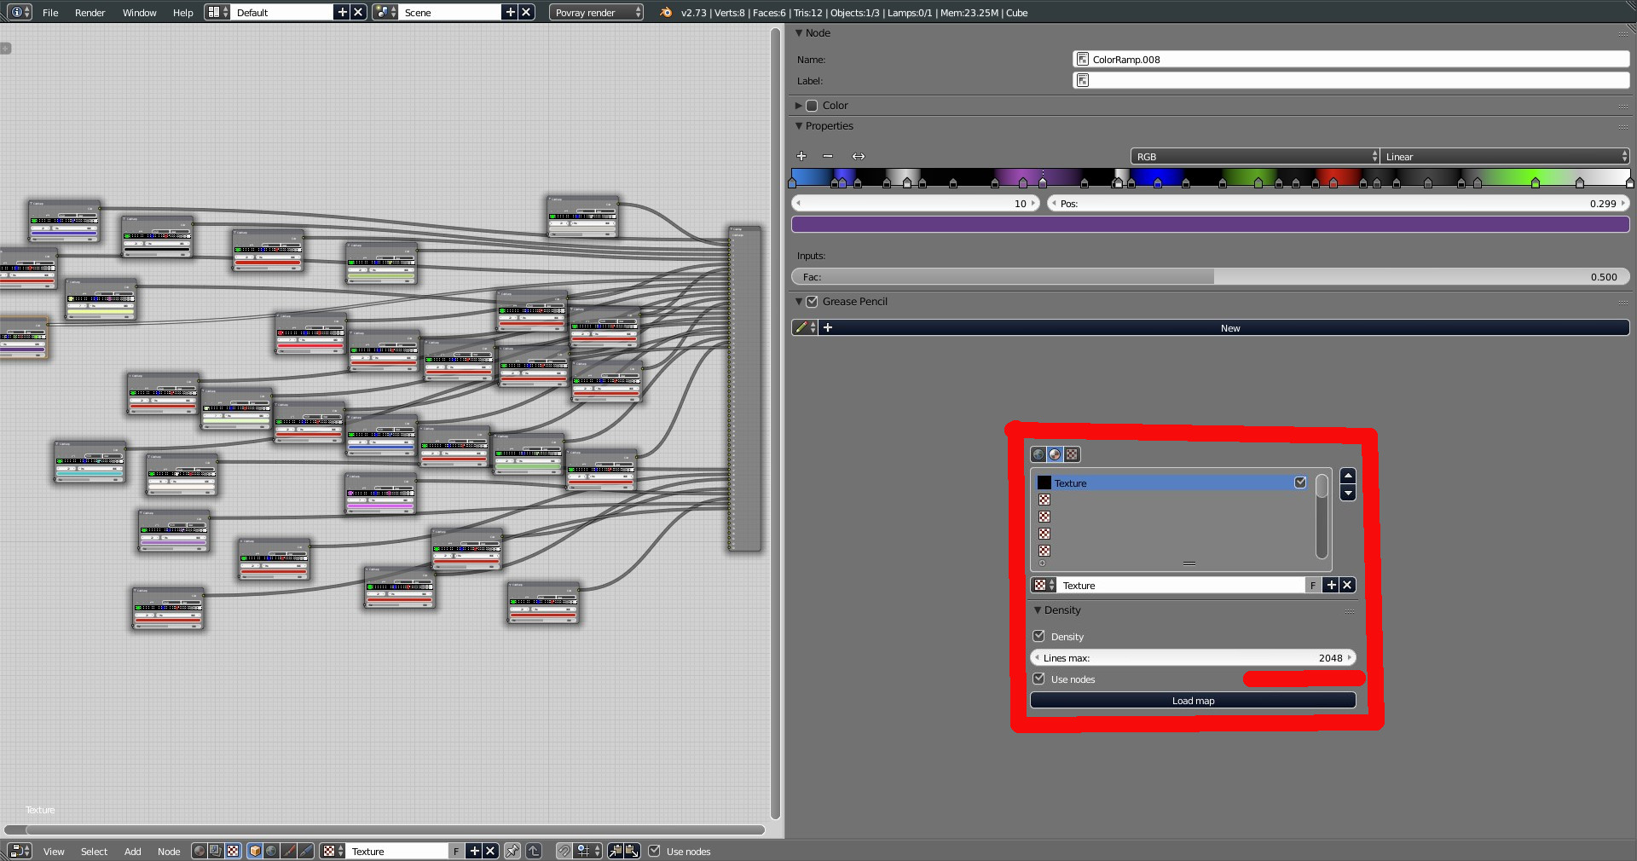Toggle Use nodes in the bottom header
Image resolution: width=1637 pixels, height=861 pixels.
point(655,851)
